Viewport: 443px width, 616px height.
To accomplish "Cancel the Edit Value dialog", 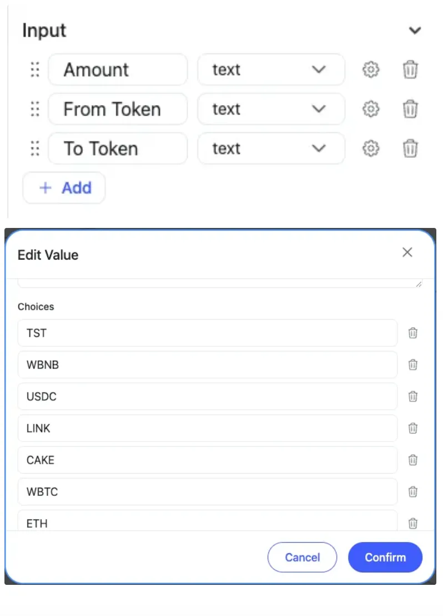I will 302,557.
